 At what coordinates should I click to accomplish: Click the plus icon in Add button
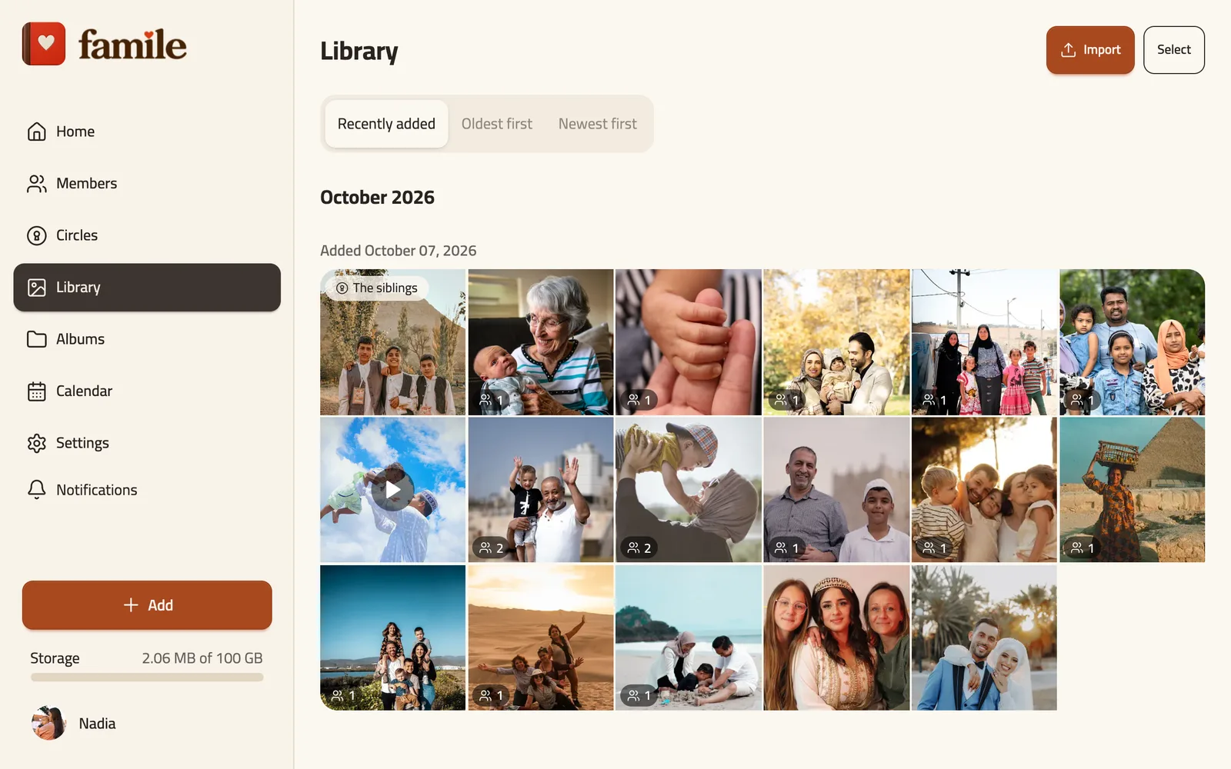tap(131, 605)
